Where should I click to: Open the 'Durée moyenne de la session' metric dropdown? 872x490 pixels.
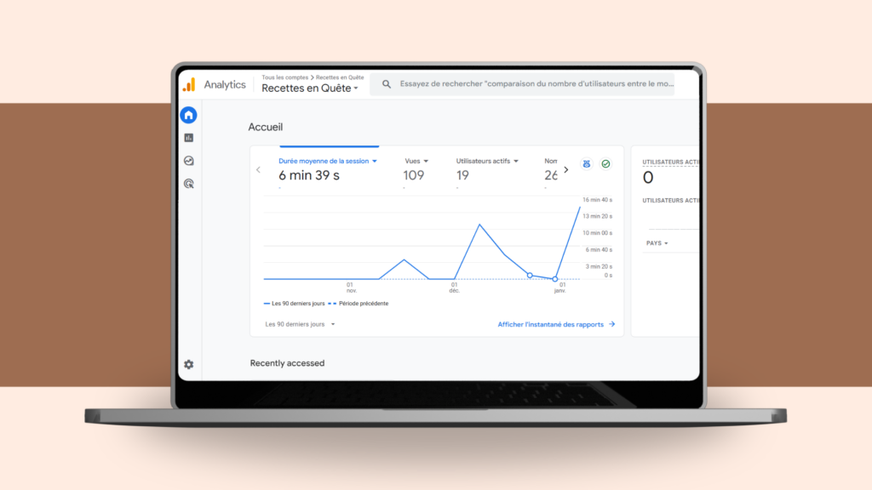tap(328, 161)
